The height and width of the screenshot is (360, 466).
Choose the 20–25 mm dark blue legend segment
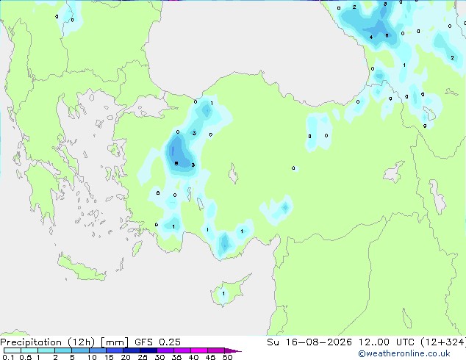[131, 350]
